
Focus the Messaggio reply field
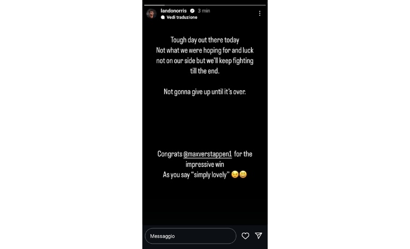[x=190, y=236]
